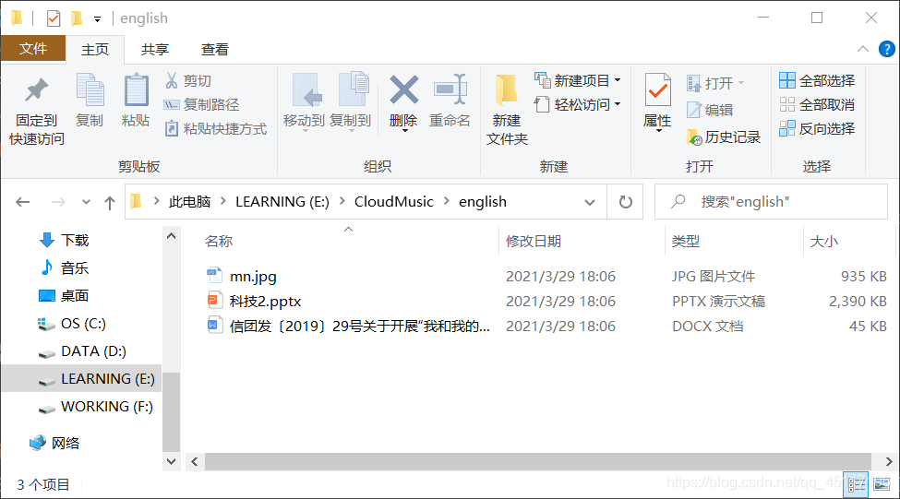Screen dimensions: 900x499
Task: Switch to details view layout icon
Action: pos(857,484)
